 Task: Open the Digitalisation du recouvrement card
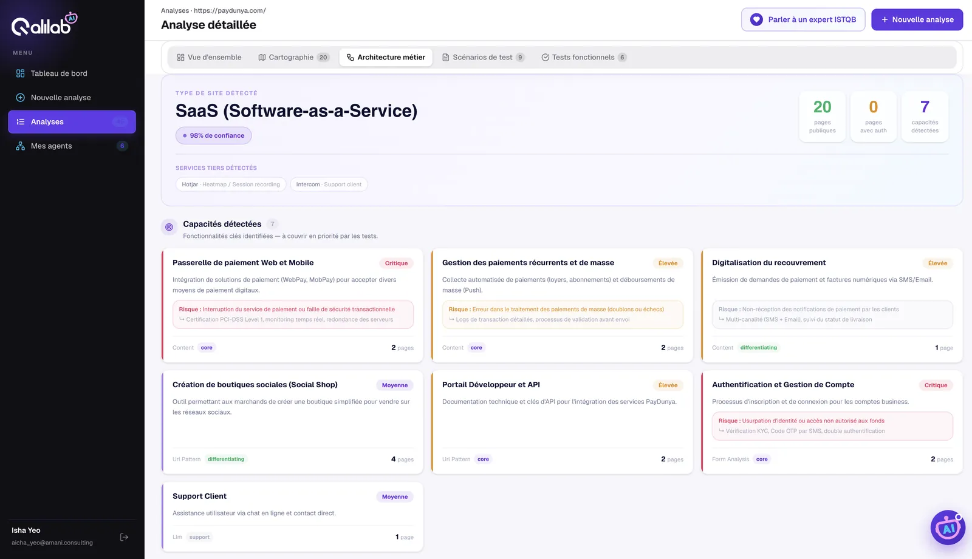832,305
